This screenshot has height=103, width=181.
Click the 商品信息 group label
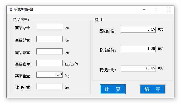tap(21, 20)
